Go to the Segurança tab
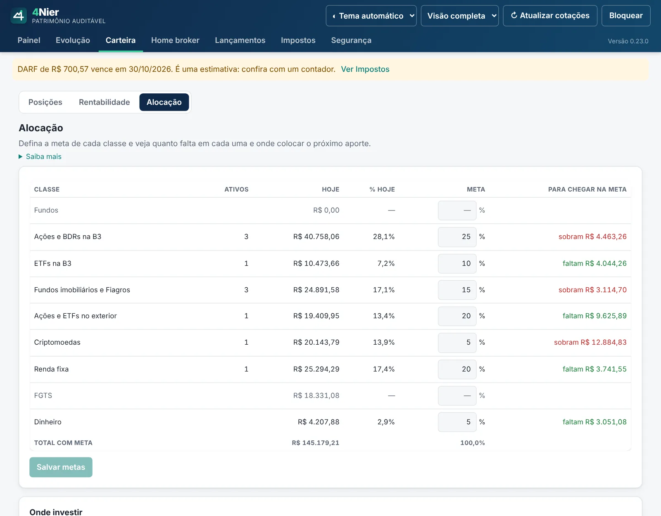 pos(351,40)
